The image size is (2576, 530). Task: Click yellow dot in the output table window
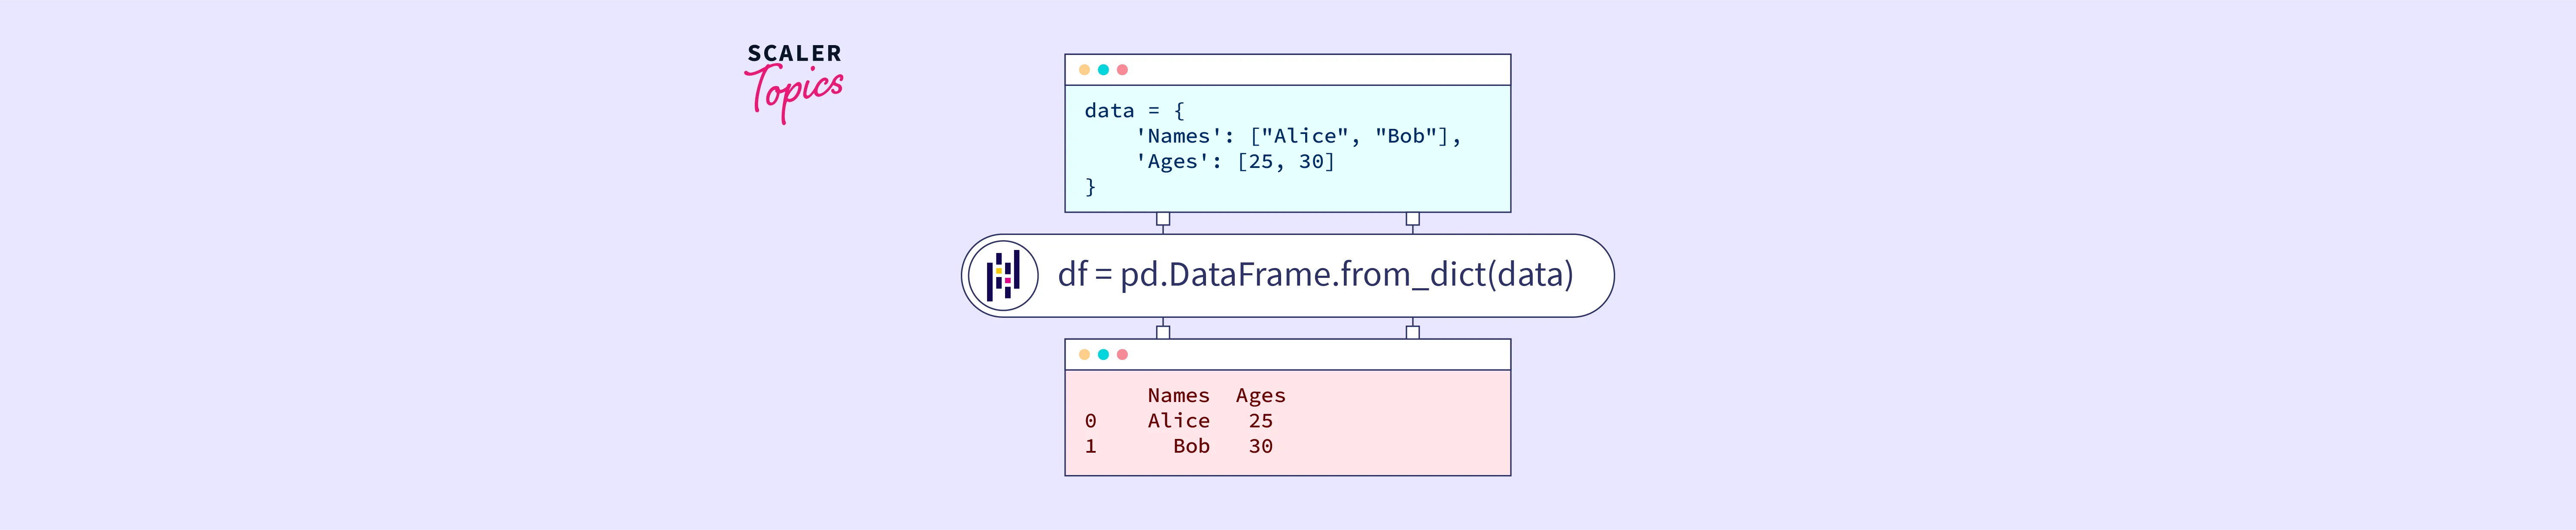coord(1084,355)
